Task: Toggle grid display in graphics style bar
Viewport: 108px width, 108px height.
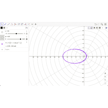Action: [x=92, y=28]
